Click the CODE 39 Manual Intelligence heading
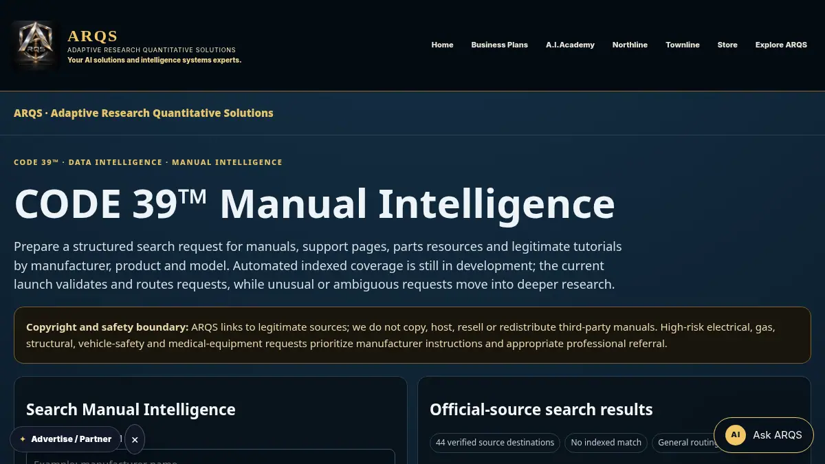Image resolution: width=825 pixels, height=464 pixels. pyautogui.click(x=314, y=204)
